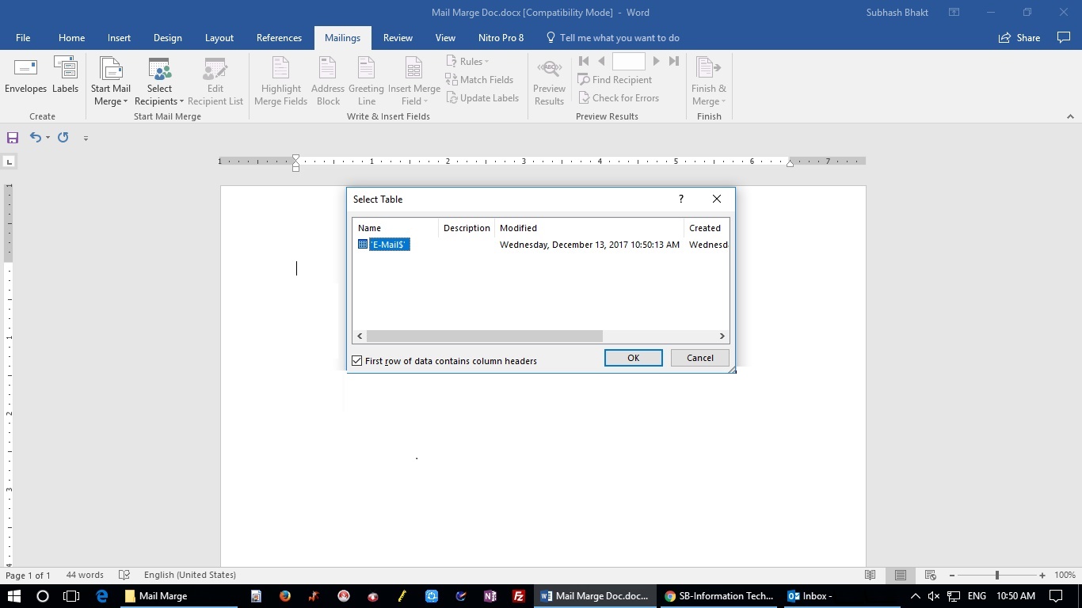Cancel the Select Table dialog

coord(699,357)
